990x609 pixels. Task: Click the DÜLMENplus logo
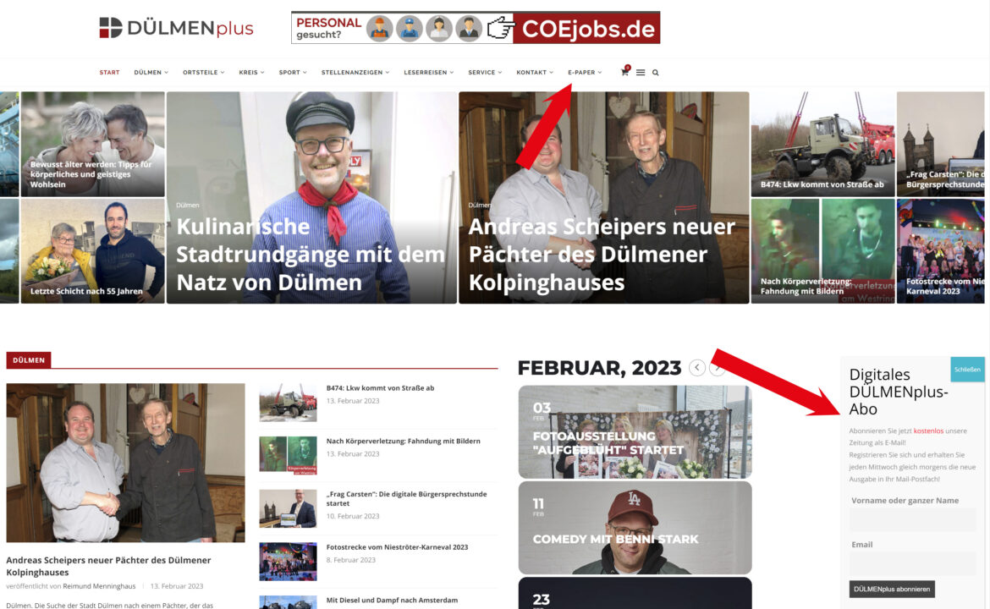(x=176, y=28)
